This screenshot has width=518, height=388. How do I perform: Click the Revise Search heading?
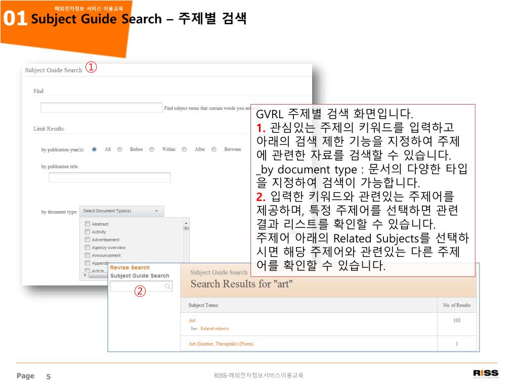point(130,268)
